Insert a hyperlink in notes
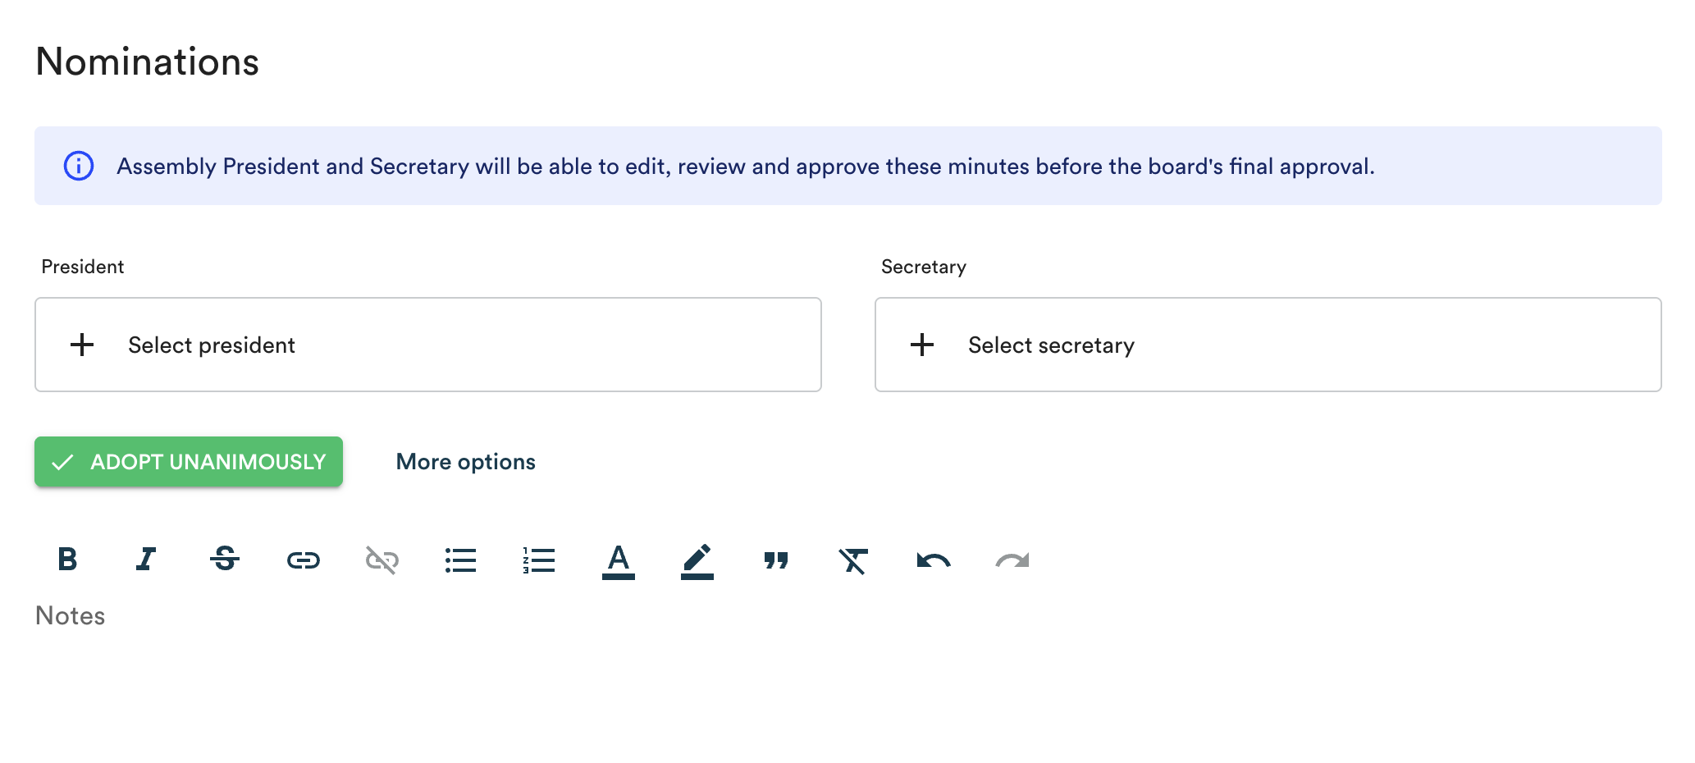Viewport: 1695px width, 763px height. click(x=304, y=560)
